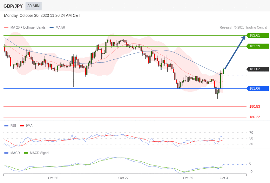Click the Oct 27 date axis label
This screenshot has width=270, height=183.
(x=124, y=178)
